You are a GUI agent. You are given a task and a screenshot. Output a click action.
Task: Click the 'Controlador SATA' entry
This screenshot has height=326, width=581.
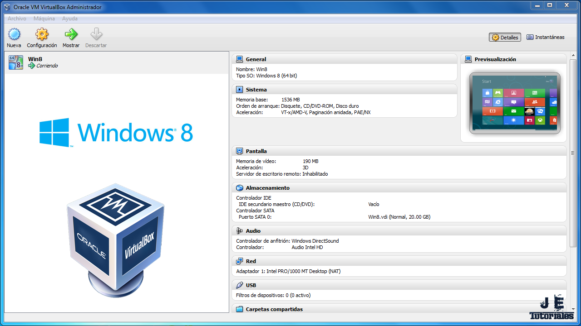tap(255, 211)
